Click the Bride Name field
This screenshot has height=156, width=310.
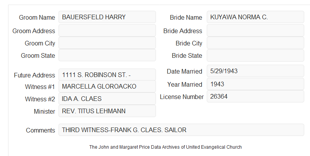pyautogui.click(x=255, y=17)
